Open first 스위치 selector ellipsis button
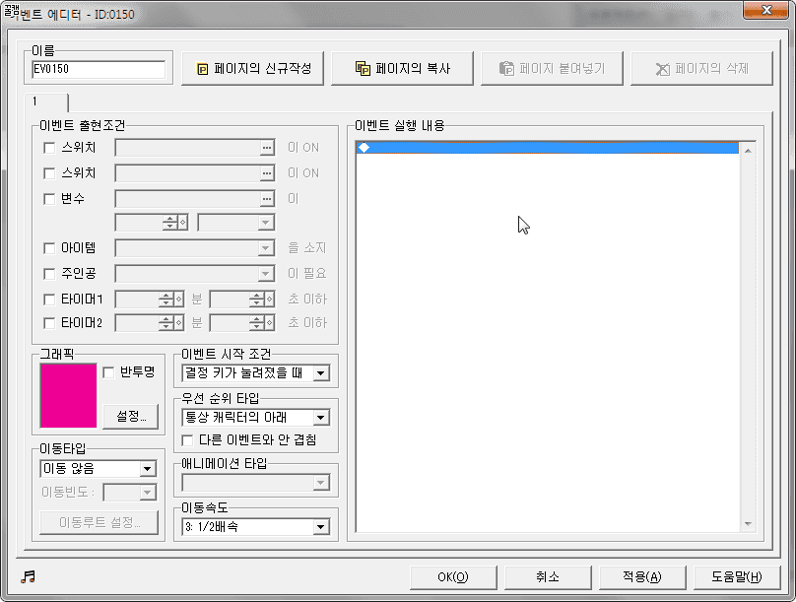This screenshot has height=602, width=796. tap(266, 148)
